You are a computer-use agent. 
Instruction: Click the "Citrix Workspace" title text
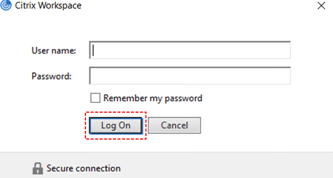click(x=48, y=6)
